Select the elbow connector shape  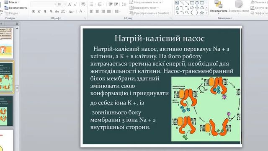[x=182, y=8]
